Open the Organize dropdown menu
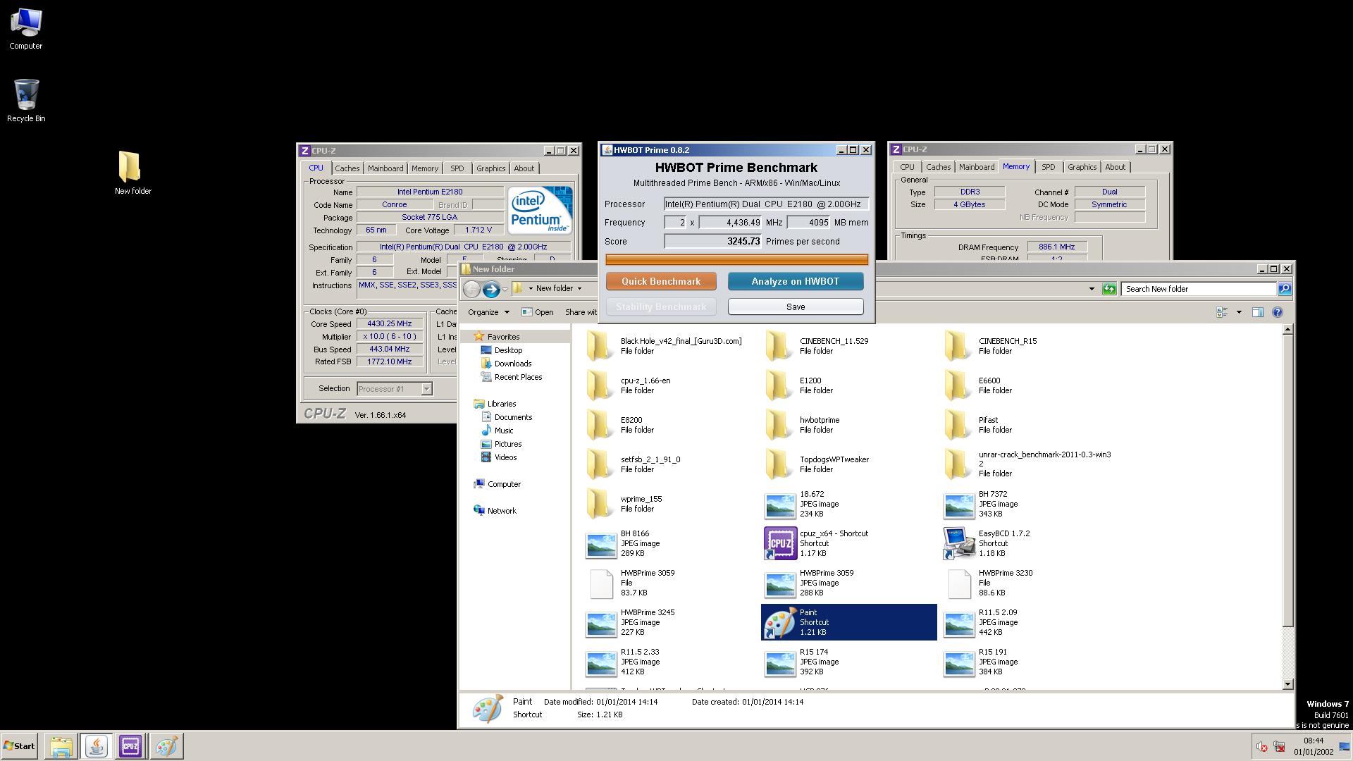 488,312
